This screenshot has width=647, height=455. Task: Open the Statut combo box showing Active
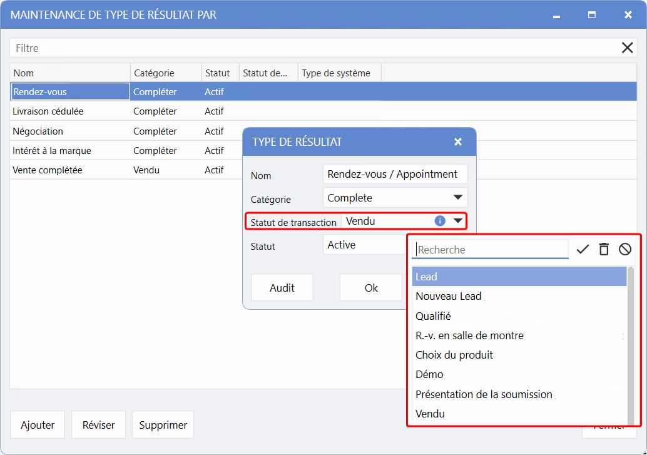(364, 245)
